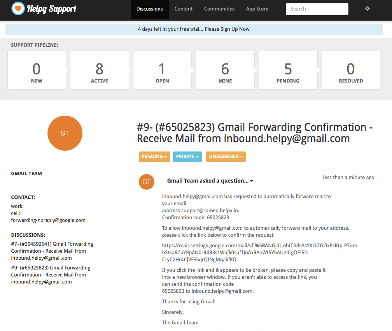Click the SUPPORT PIPELINE label

click(x=35, y=45)
